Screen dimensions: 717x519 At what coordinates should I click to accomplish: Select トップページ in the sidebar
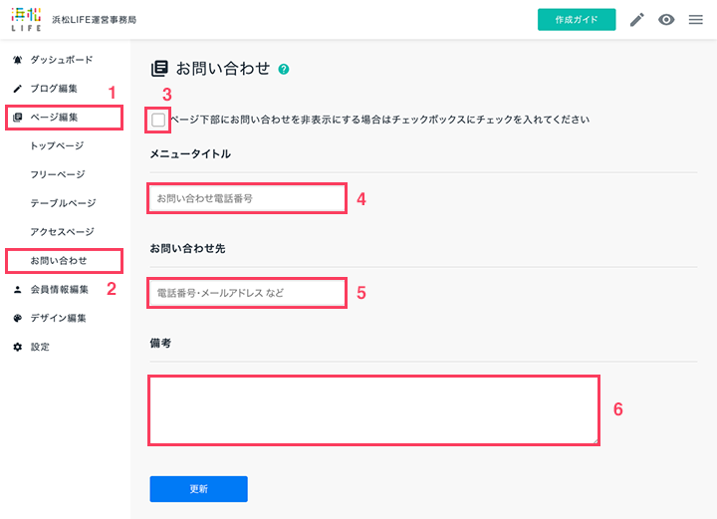[x=57, y=145]
